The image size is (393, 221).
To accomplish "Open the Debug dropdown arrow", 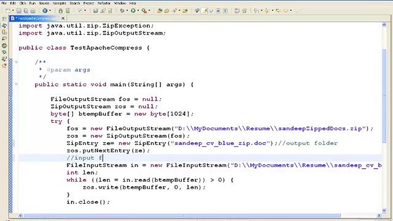I will [x=127, y=11].
